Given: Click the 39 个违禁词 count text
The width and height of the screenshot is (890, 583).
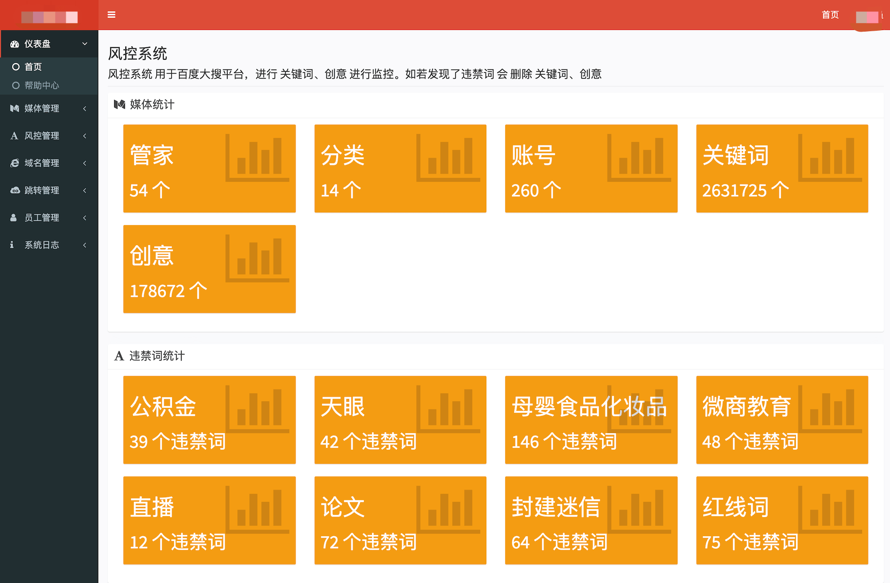Looking at the screenshot, I should click(177, 442).
